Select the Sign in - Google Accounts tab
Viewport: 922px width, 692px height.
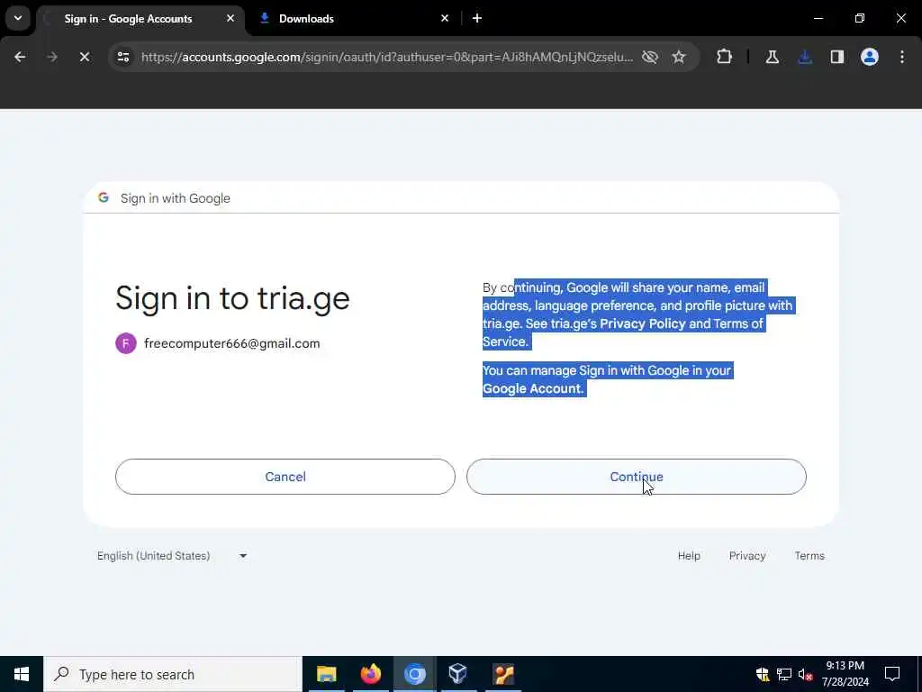pyautogui.click(x=140, y=18)
